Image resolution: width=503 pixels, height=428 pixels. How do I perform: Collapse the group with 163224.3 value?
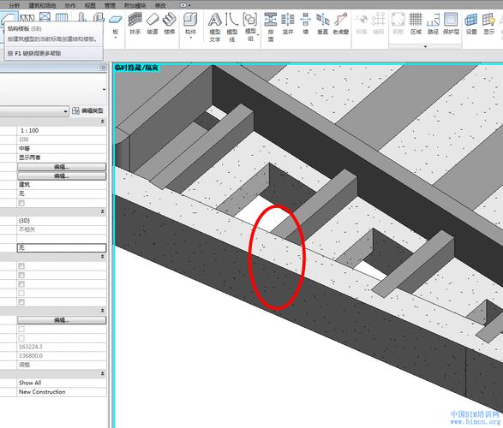pos(103,311)
